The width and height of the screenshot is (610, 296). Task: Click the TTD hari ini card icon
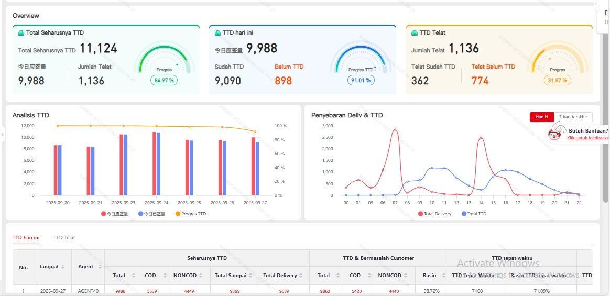(218, 33)
